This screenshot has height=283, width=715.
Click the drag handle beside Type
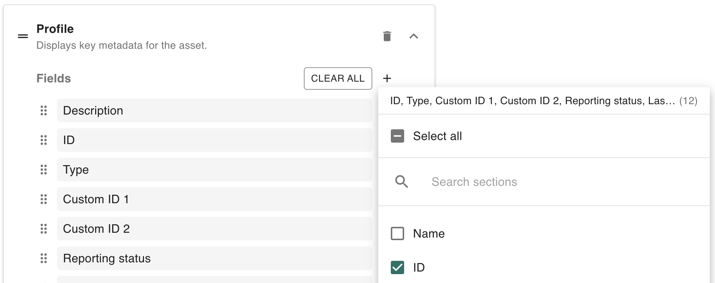coord(44,170)
